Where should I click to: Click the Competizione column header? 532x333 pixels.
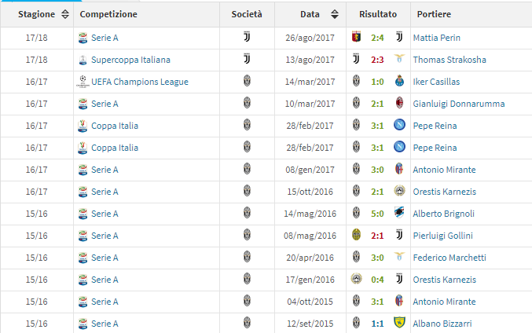(108, 14)
